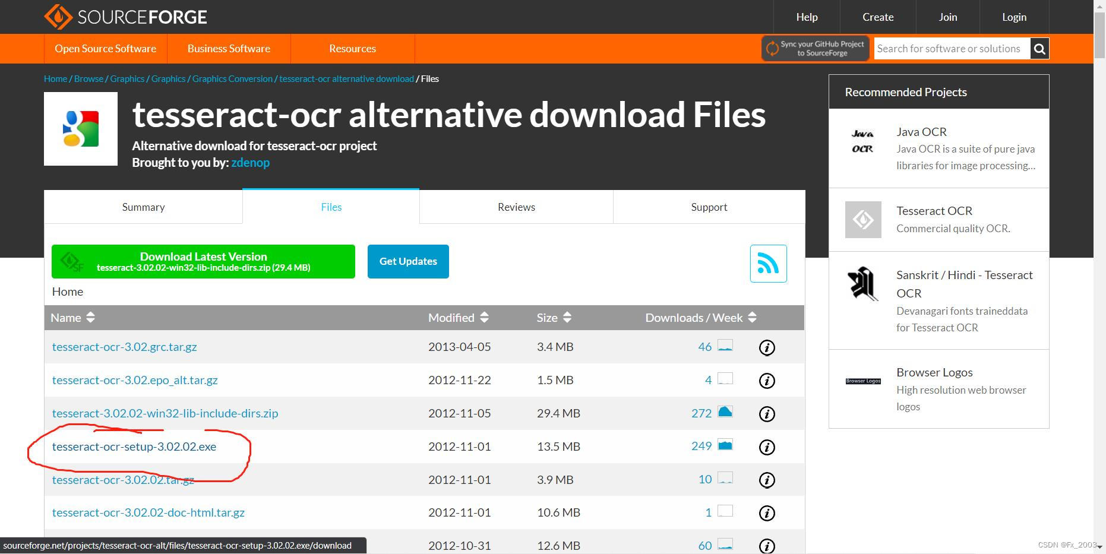Open Sanskrit / Hindi - Tesseract OCR project
Viewport: 1106px width, 554px height.
[x=965, y=284]
